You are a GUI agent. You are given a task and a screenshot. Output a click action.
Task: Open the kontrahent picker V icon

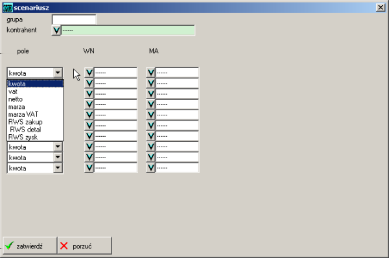[56, 30]
